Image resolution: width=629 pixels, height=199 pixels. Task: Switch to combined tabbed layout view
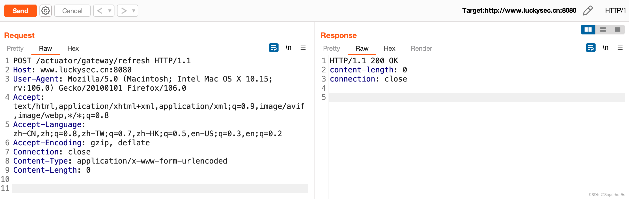(x=618, y=30)
